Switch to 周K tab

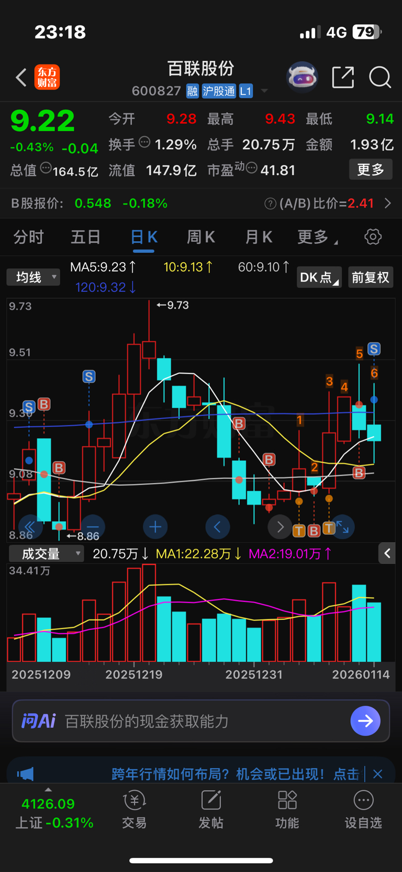point(201,237)
